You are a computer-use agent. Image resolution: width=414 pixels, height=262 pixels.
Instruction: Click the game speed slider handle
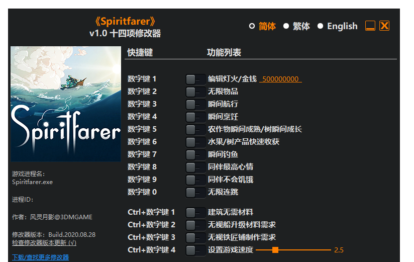click(275, 250)
